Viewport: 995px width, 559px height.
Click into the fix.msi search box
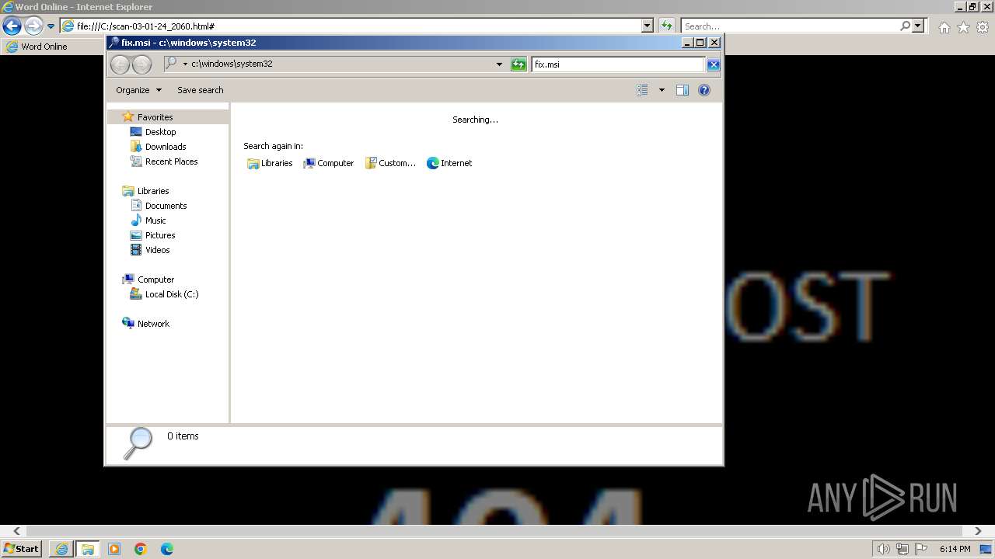[618, 64]
